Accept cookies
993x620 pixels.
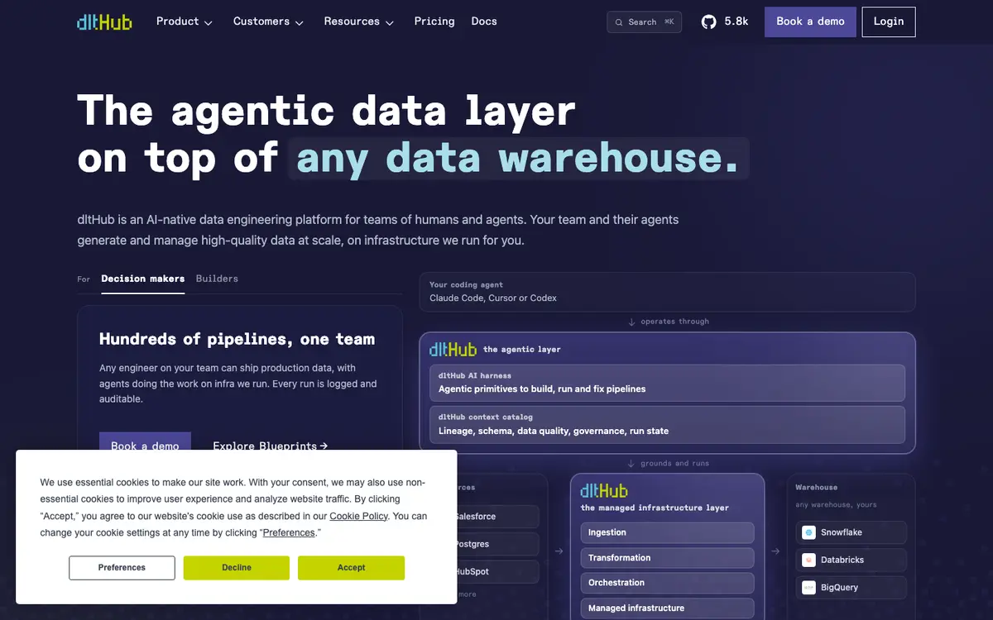[x=351, y=568]
